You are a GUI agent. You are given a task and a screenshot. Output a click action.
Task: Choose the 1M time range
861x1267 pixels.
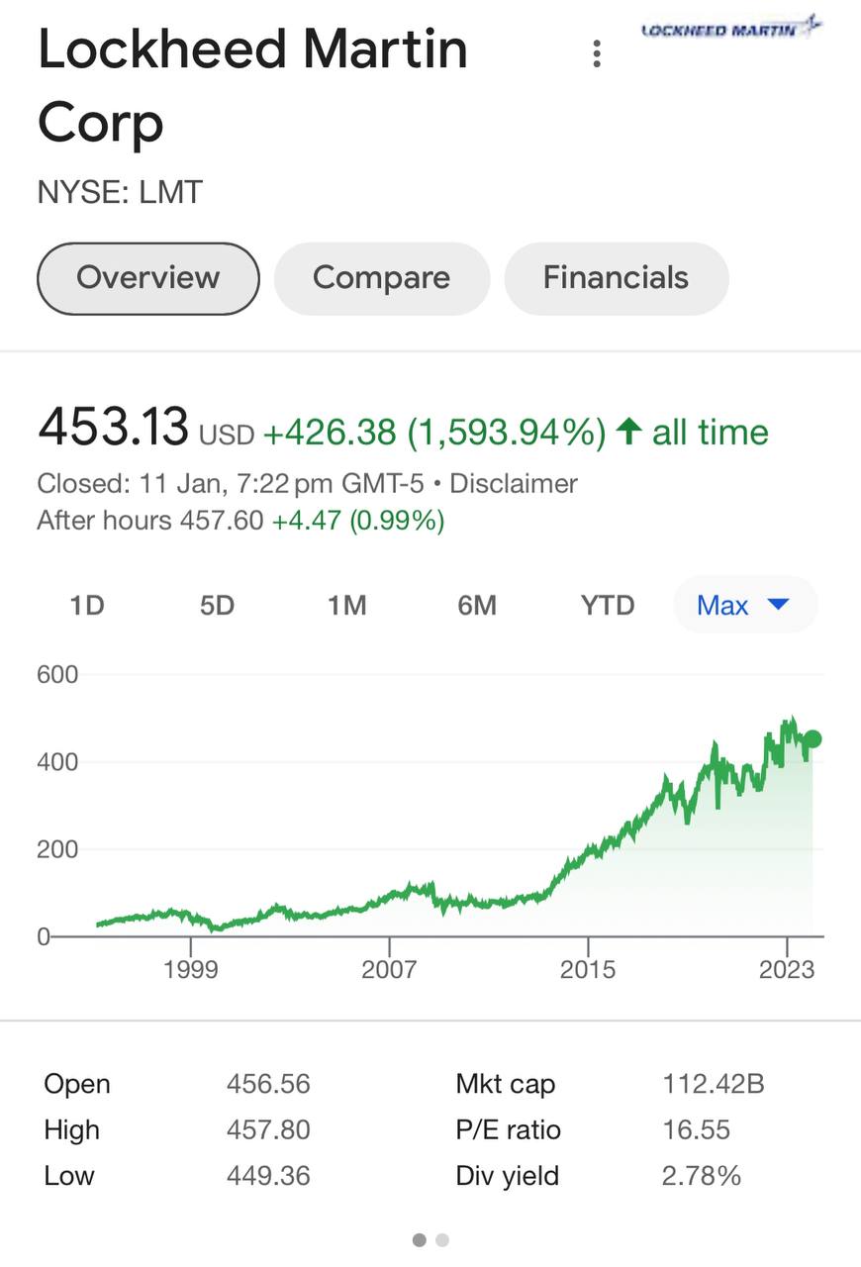347,605
